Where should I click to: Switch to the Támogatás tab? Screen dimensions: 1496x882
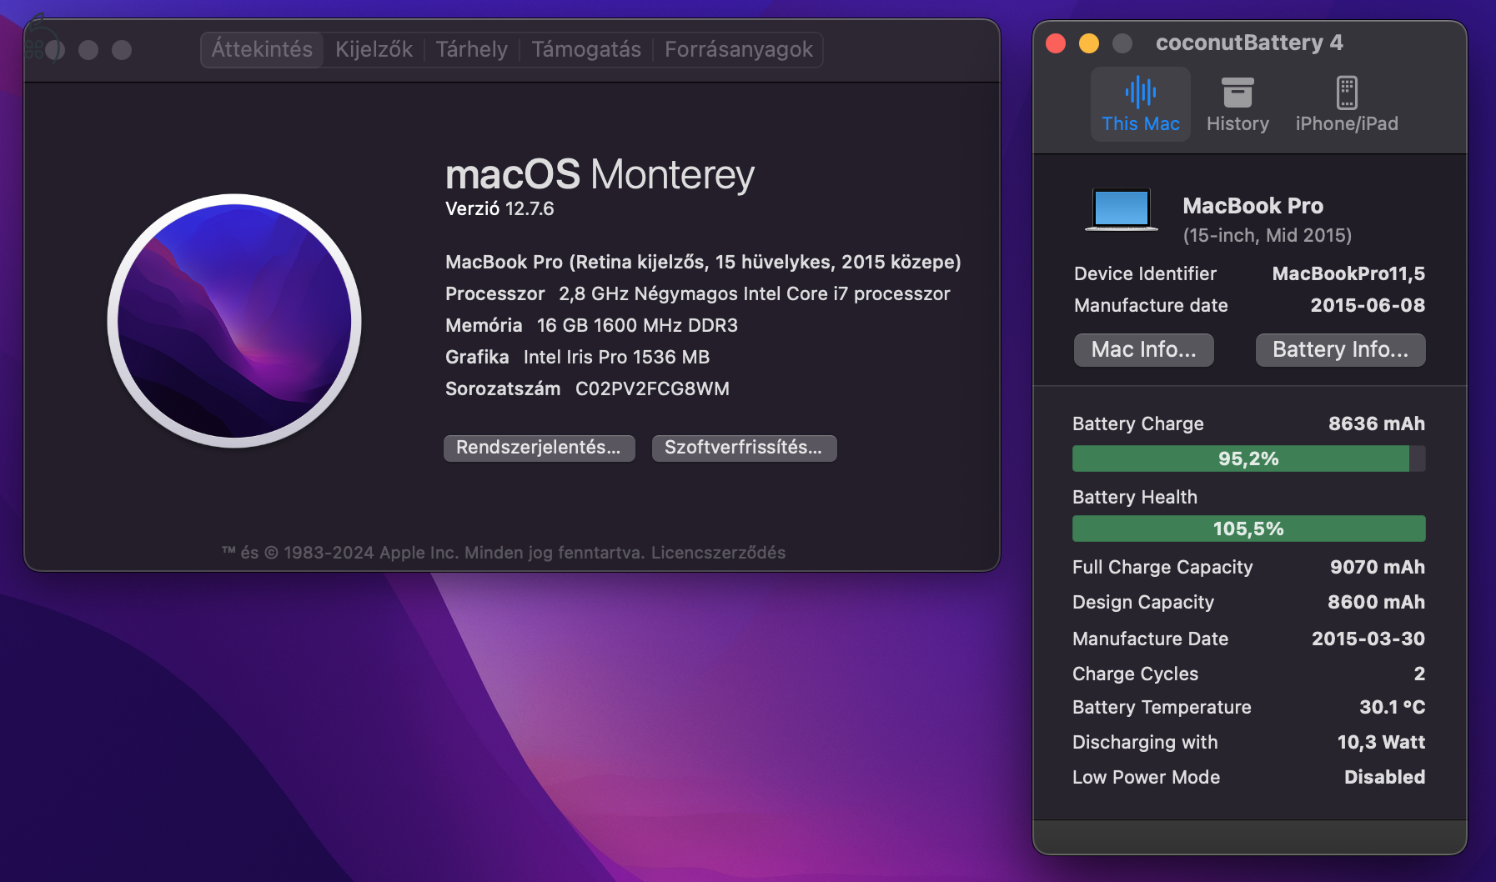click(x=586, y=49)
